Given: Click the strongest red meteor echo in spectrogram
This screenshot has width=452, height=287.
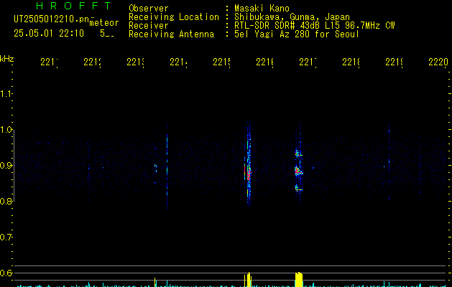Looking at the screenshot, I should [x=248, y=173].
